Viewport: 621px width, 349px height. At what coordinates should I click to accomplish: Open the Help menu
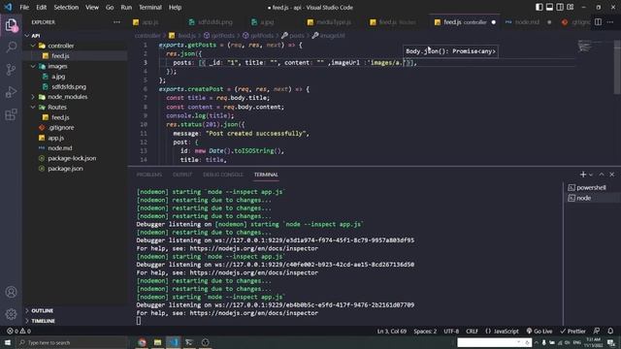175,7
